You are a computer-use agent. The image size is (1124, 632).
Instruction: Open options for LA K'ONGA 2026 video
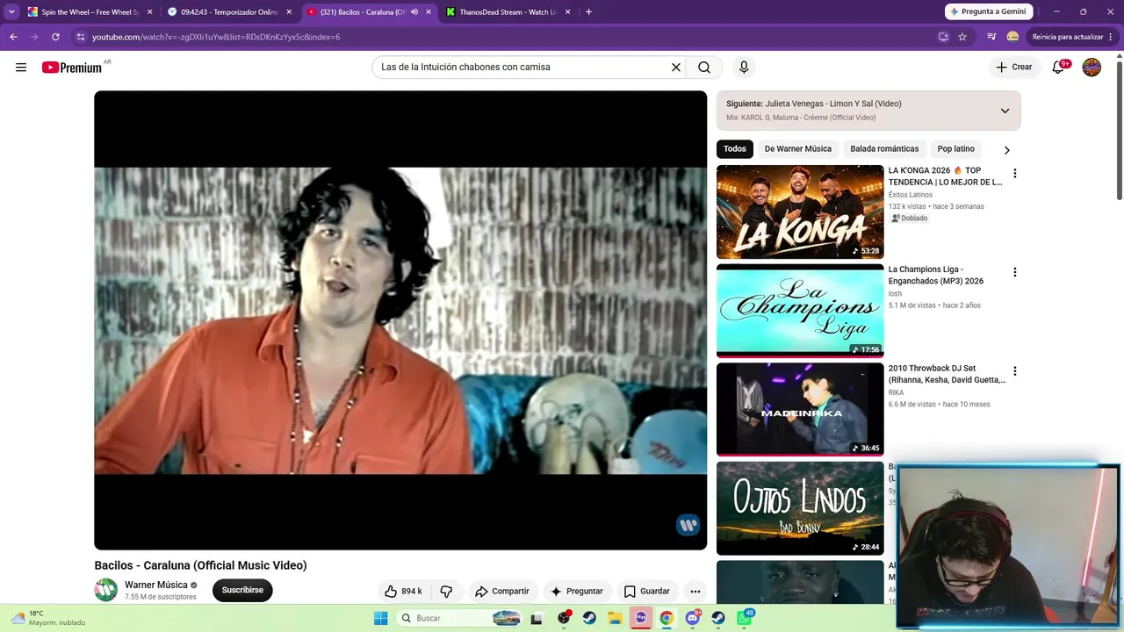[1014, 174]
